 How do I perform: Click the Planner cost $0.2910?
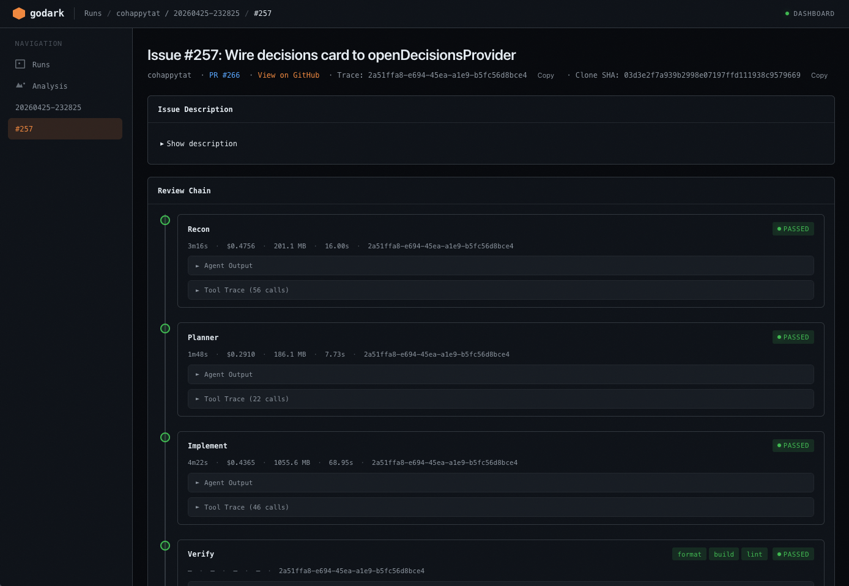tap(241, 354)
